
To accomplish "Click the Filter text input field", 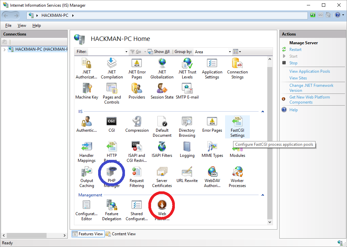I will click(x=106, y=52).
